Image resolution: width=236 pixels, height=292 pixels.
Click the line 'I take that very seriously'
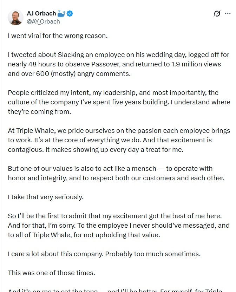pos(46,197)
